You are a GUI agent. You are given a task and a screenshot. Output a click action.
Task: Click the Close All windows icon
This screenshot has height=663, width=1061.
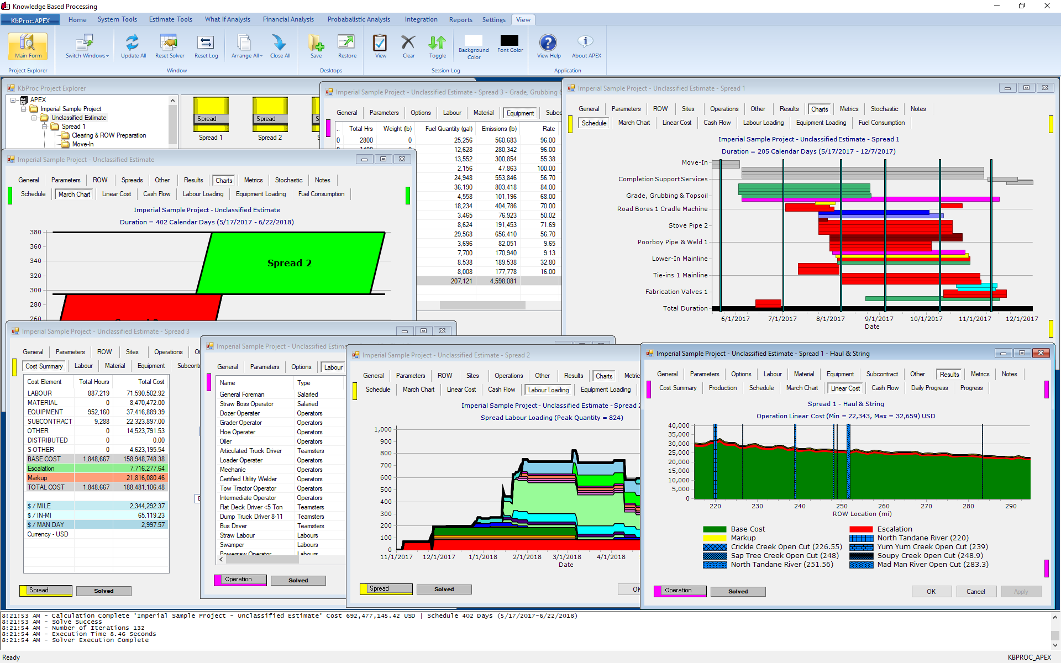pyautogui.click(x=280, y=46)
